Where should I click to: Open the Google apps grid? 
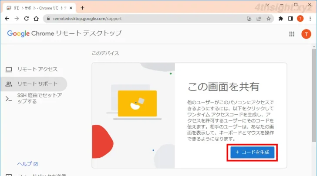point(292,34)
